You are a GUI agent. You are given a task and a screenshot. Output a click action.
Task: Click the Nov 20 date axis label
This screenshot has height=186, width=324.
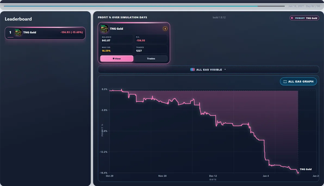163,176
